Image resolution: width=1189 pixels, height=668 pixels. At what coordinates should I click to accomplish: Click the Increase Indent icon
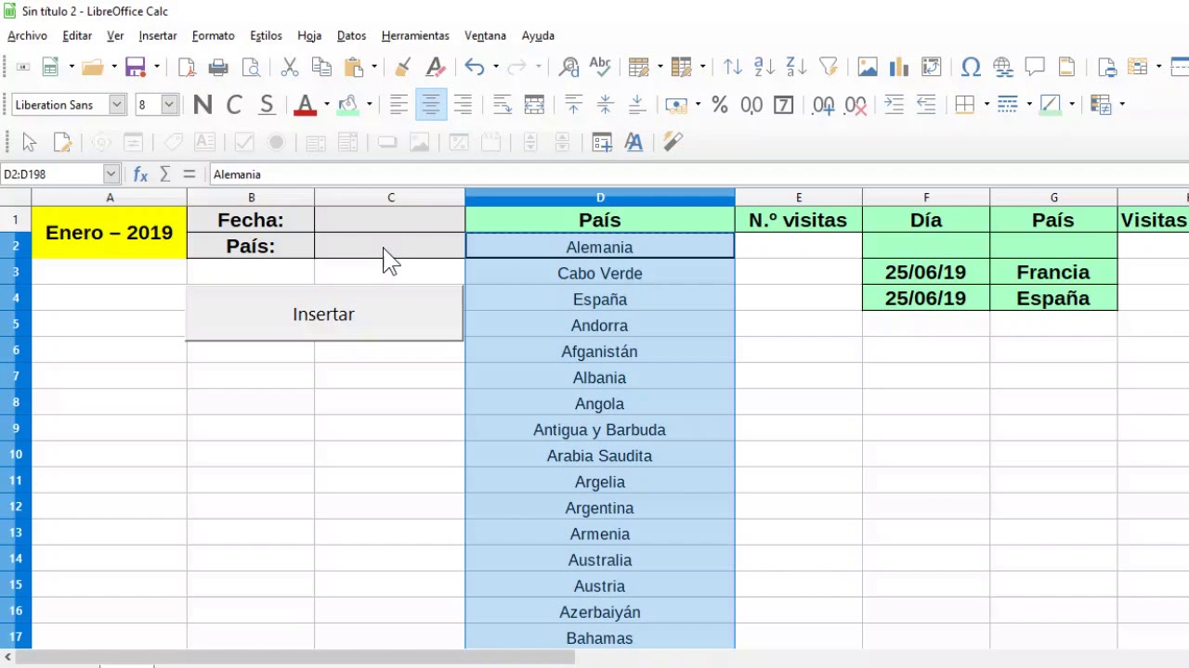(894, 105)
